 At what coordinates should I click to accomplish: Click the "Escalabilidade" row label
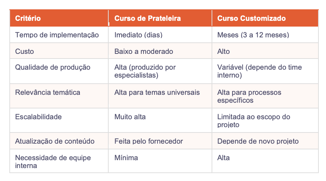pyautogui.click(x=39, y=117)
